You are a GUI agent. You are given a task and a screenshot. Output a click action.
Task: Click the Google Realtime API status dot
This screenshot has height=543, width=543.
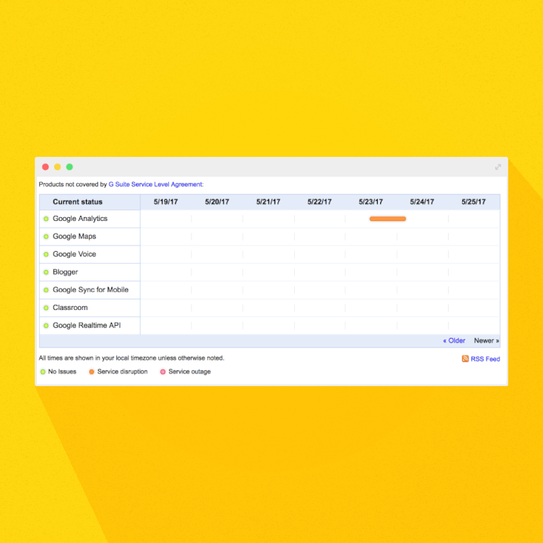click(46, 326)
